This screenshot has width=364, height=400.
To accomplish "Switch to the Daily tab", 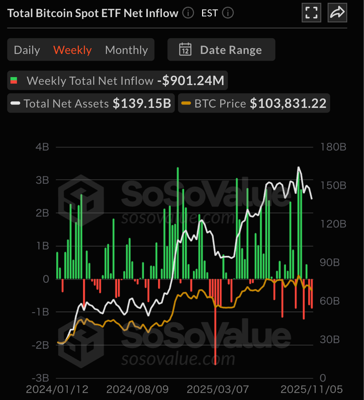I will click(27, 50).
